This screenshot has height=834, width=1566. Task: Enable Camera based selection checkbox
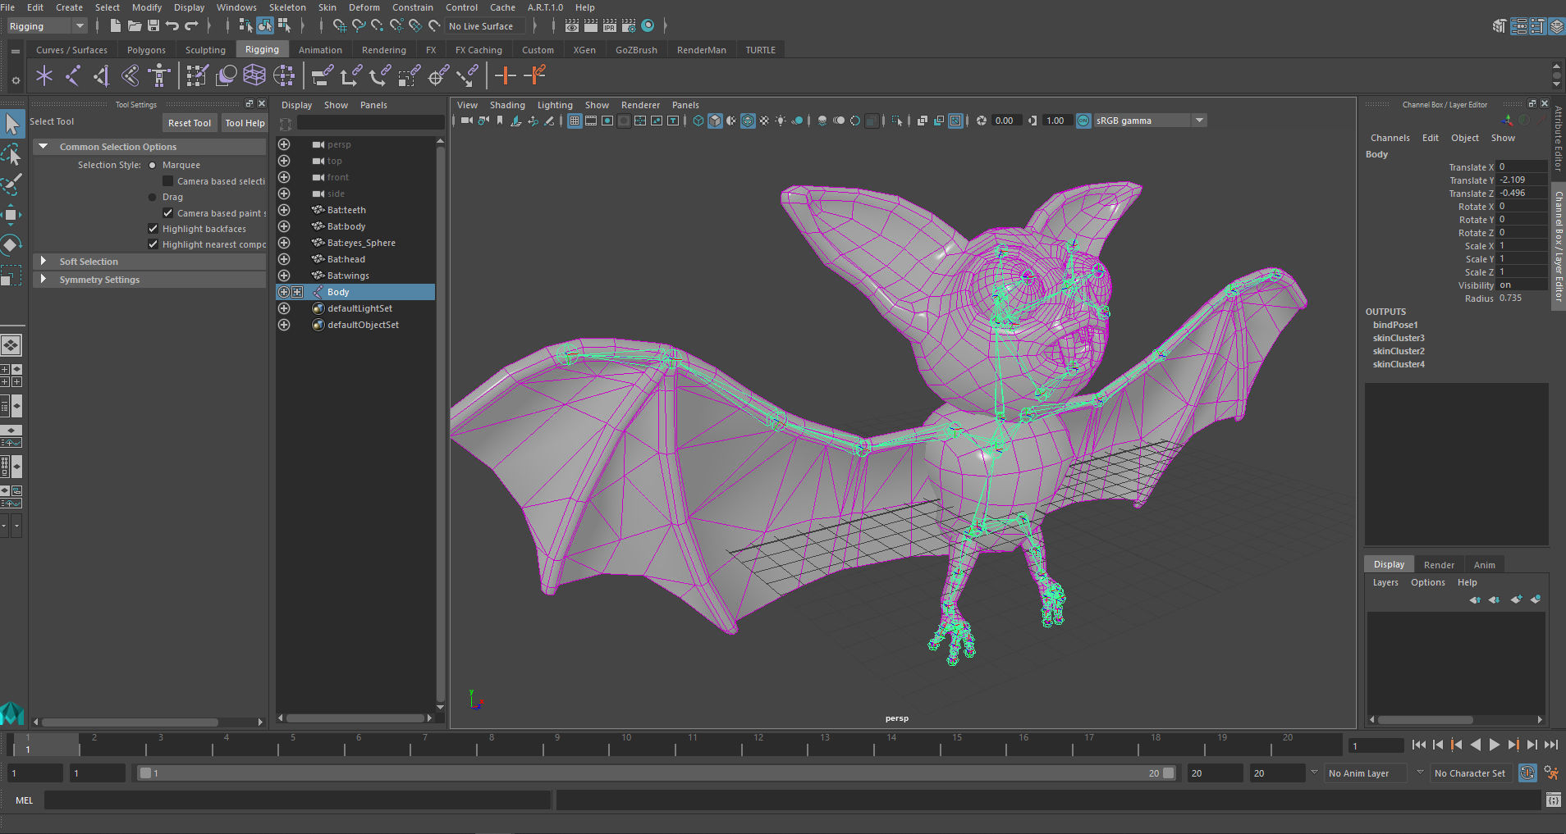[x=168, y=181]
